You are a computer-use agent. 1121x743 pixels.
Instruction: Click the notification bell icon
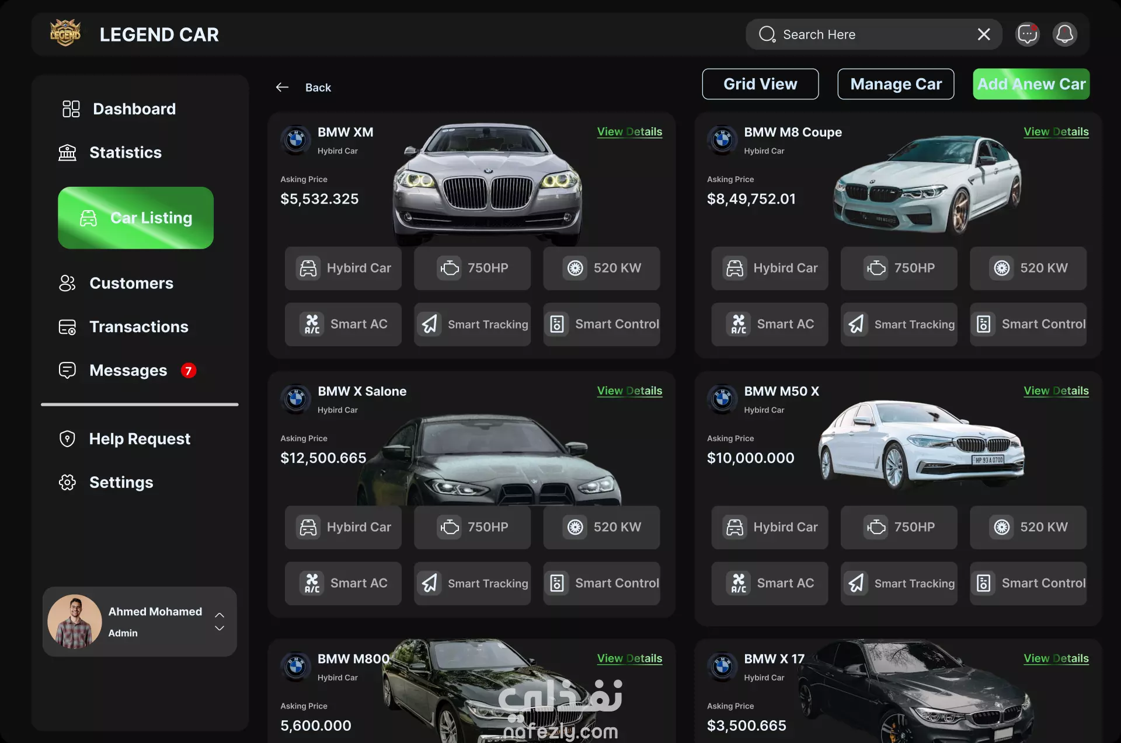coord(1064,34)
